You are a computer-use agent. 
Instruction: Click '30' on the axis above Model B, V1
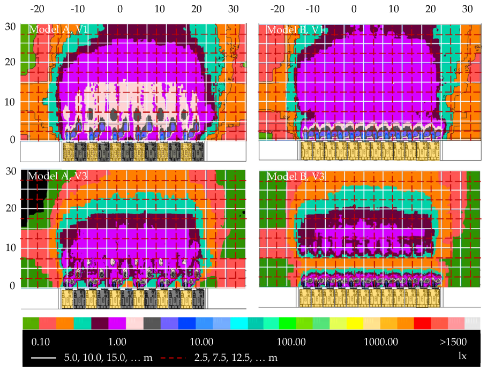pyautogui.click(x=467, y=9)
